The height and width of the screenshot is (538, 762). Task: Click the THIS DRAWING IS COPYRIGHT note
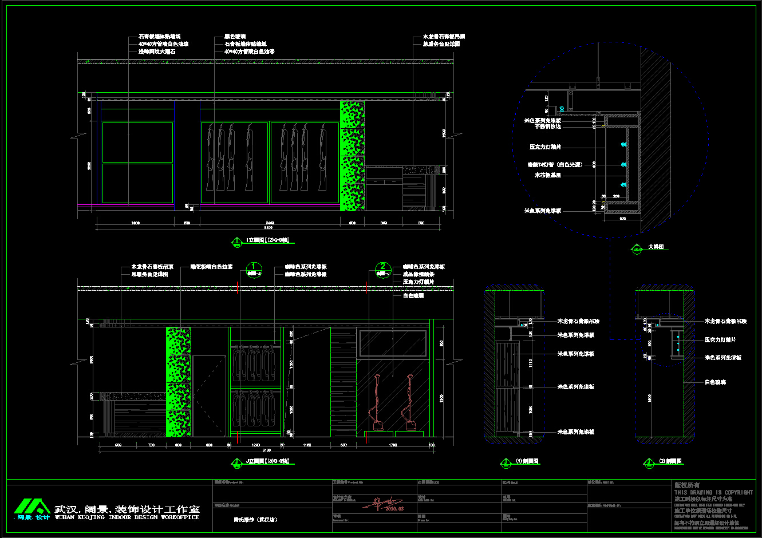[x=713, y=492]
